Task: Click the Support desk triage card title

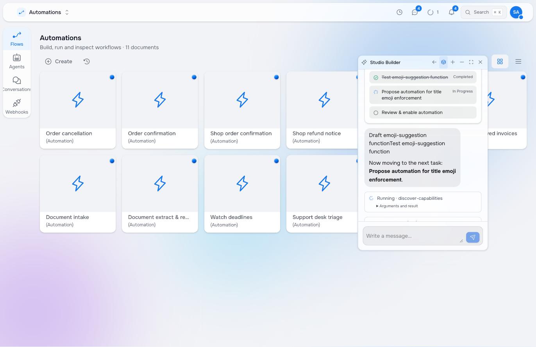Action: pos(318,217)
